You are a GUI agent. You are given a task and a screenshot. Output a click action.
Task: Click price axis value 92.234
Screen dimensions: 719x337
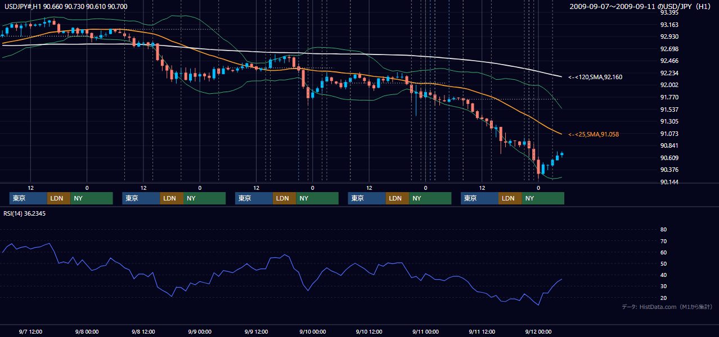pyautogui.click(x=669, y=73)
